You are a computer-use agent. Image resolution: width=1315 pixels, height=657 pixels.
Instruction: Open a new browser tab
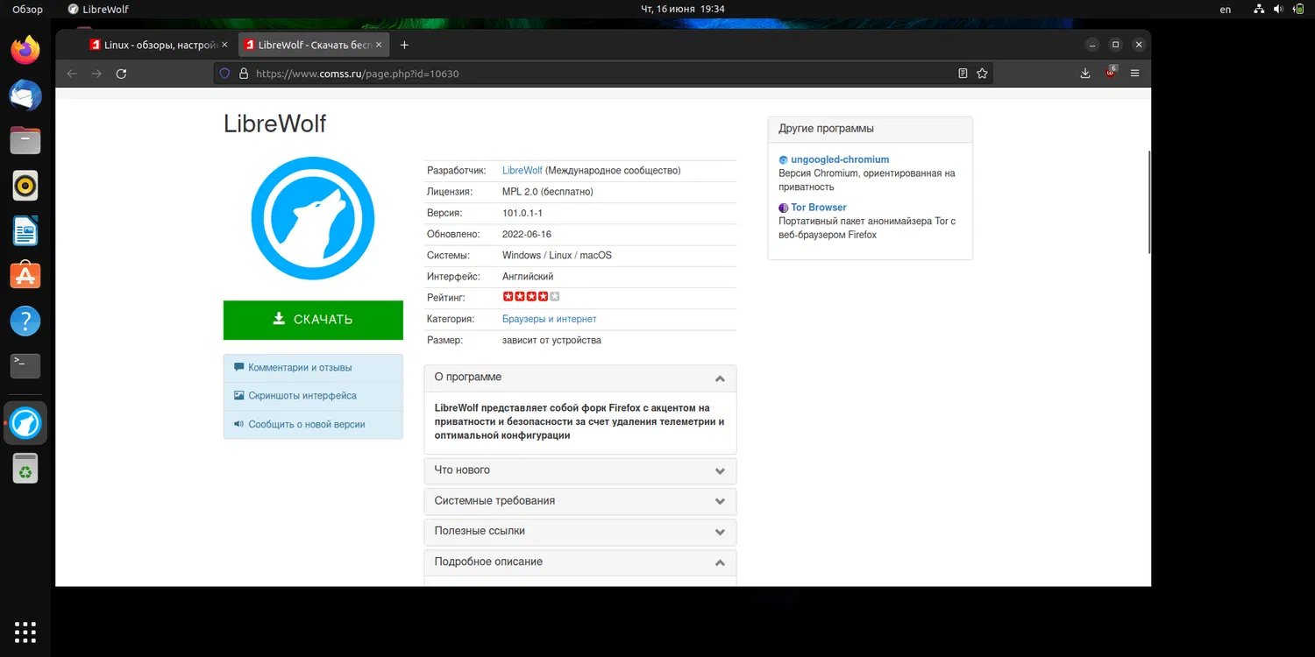click(404, 45)
